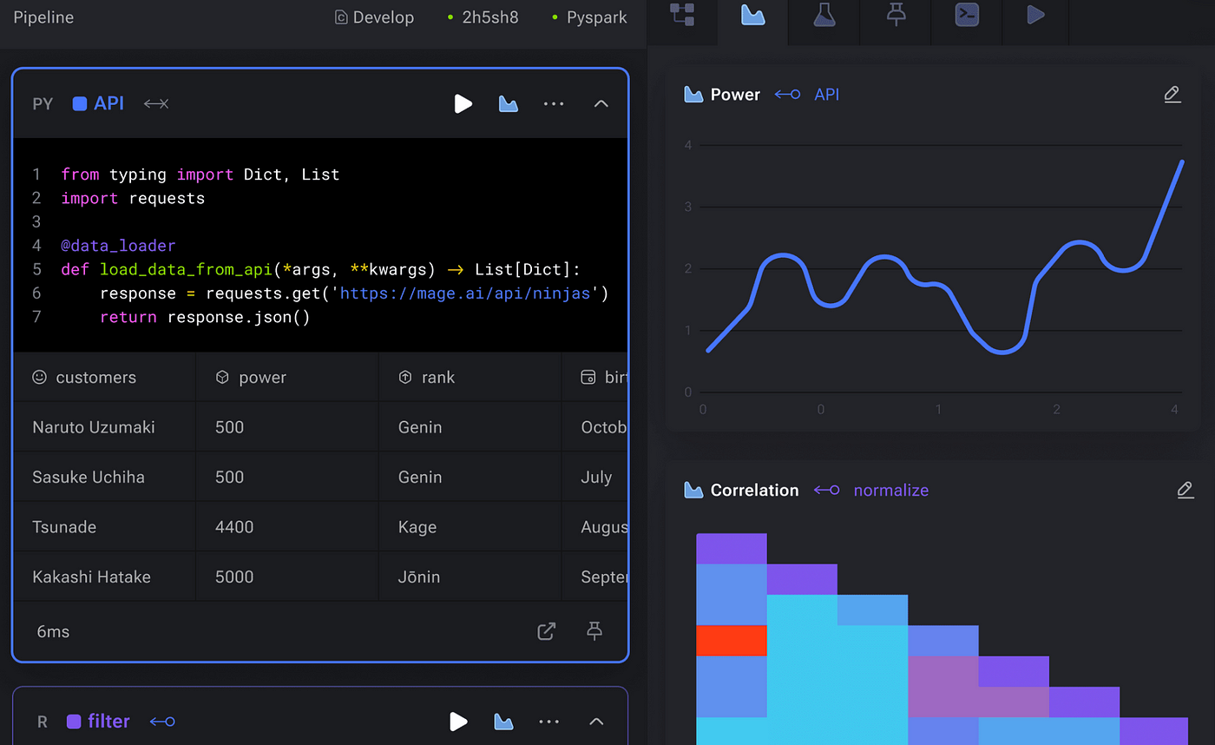This screenshot has width=1215, height=745.
Task: Click disconnect link icon next to API
Action: (156, 104)
